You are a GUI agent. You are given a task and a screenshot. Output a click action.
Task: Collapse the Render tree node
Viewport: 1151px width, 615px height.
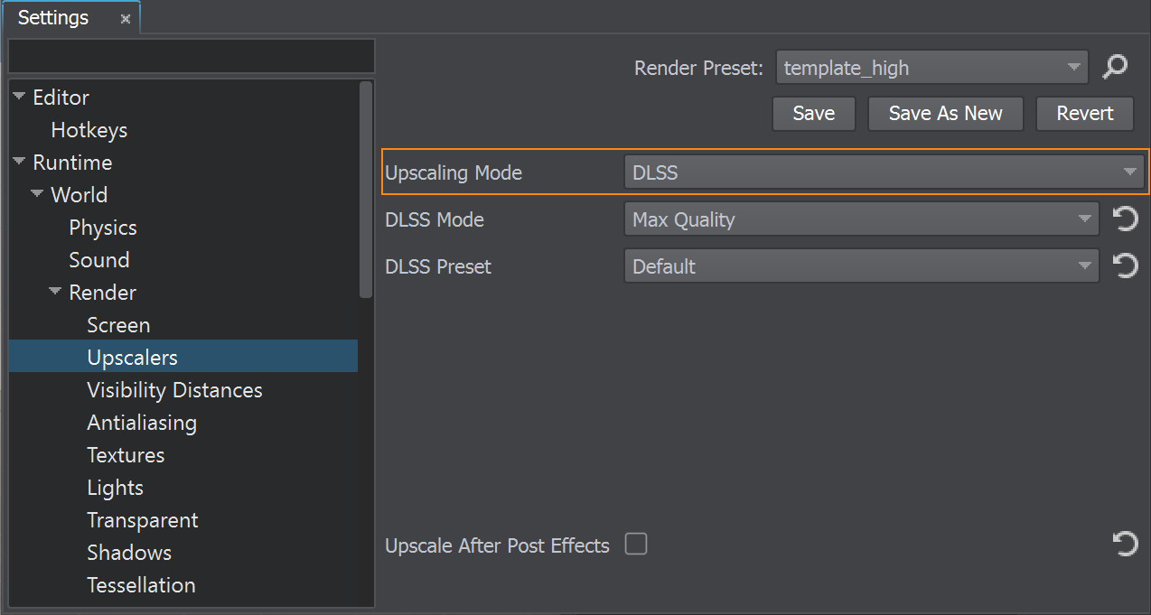55,291
